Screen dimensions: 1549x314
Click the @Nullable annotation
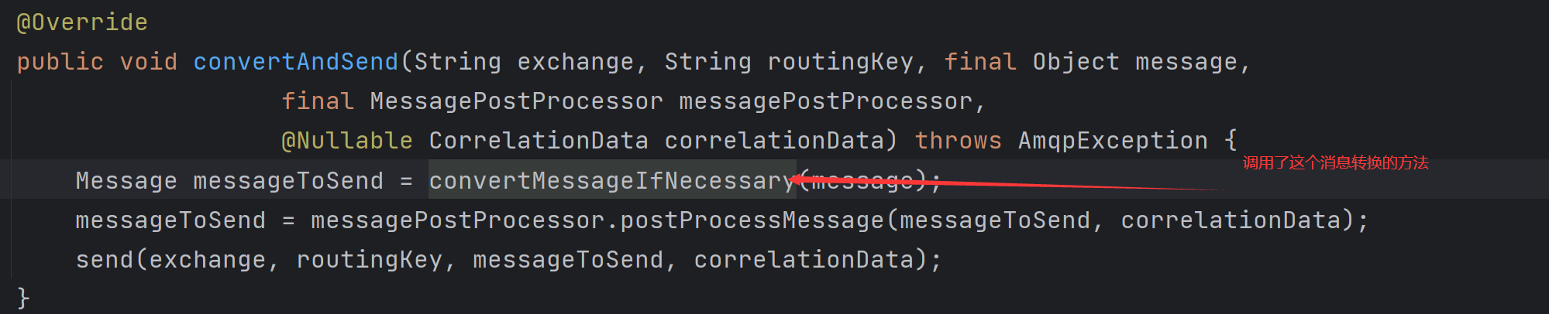click(x=347, y=141)
